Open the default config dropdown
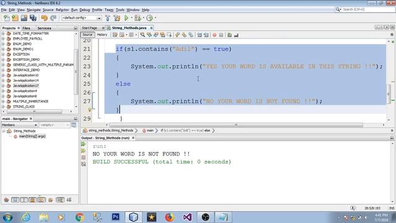 click(99, 18)
